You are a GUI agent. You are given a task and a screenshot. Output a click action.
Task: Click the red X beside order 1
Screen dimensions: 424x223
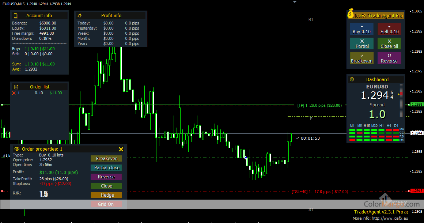point(14,93)
